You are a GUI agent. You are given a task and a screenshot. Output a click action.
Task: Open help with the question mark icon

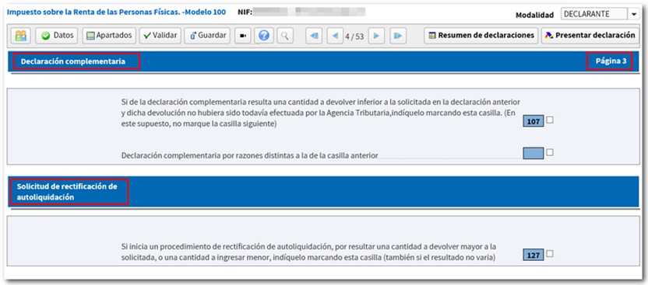[x=264, y=36]
